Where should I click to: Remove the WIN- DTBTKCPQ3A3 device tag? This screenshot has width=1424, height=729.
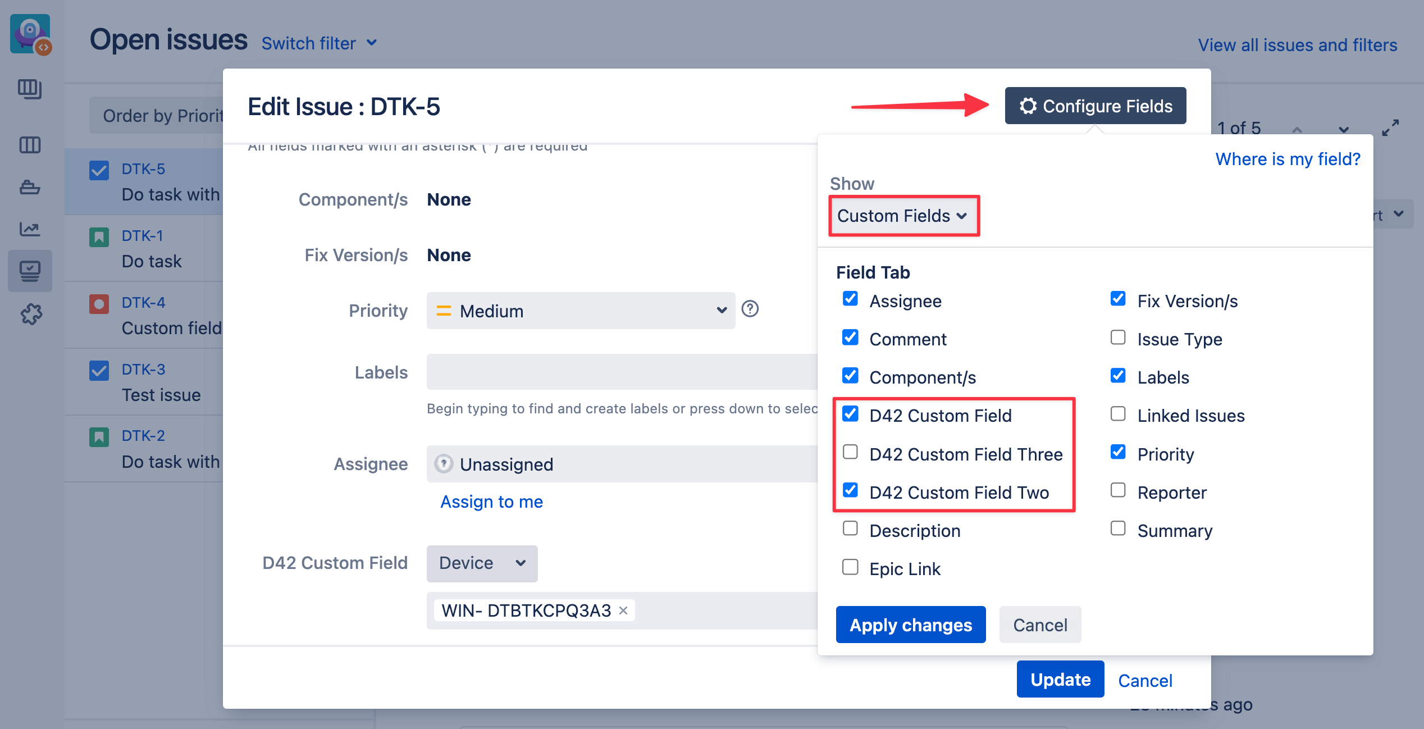(x=623, y=610)
